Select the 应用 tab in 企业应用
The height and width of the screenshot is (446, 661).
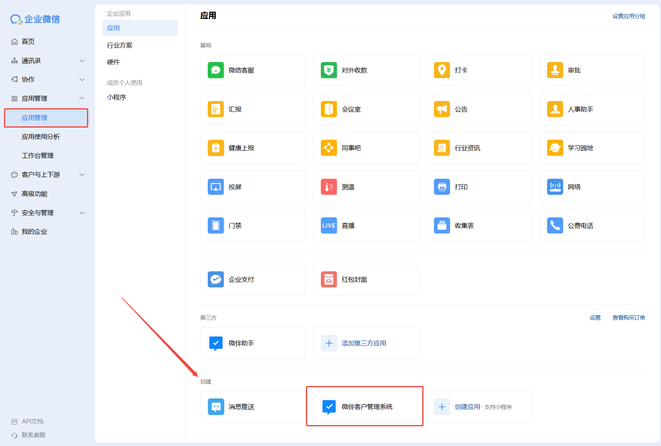pyautogui.click(x=140, y=28)
